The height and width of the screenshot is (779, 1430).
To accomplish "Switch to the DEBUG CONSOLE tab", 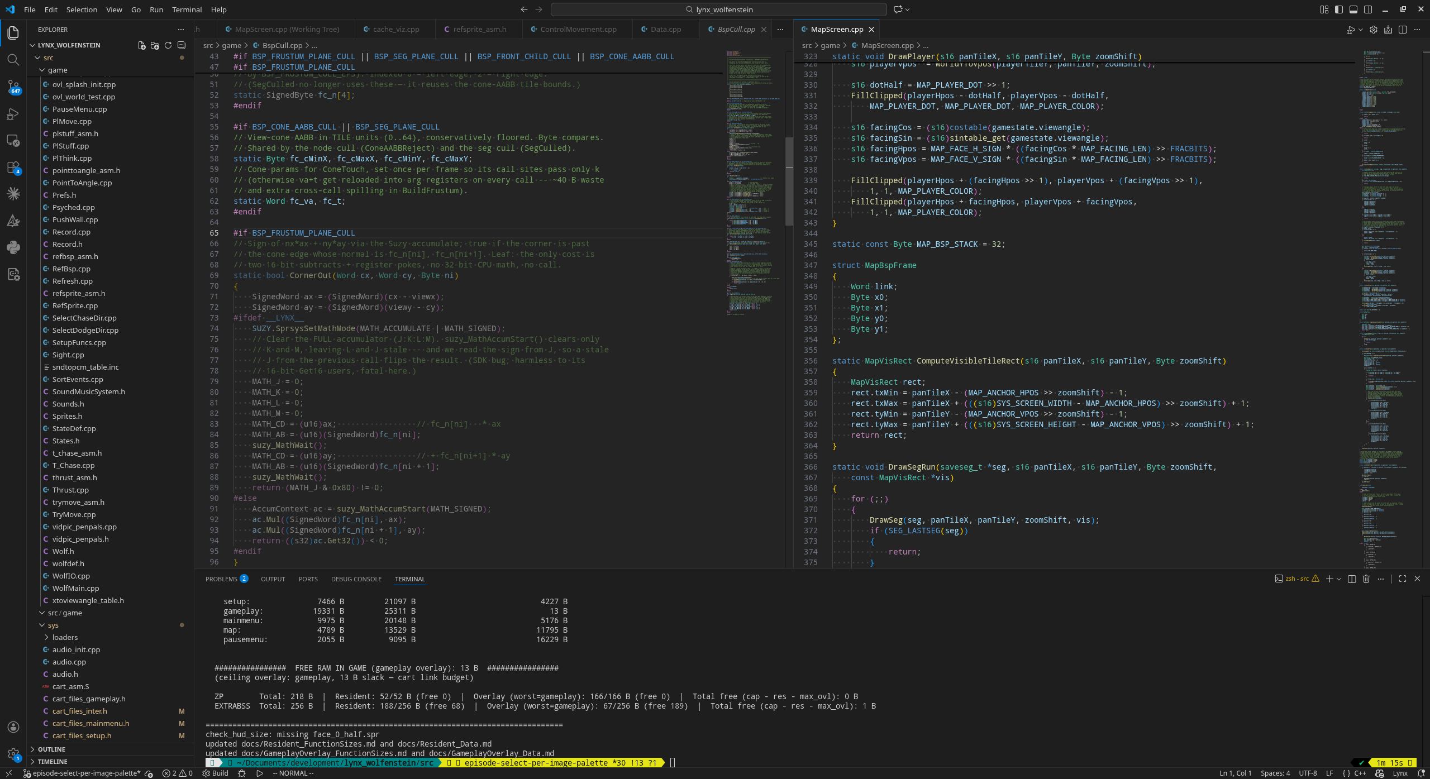I will [x=356, y=579].
